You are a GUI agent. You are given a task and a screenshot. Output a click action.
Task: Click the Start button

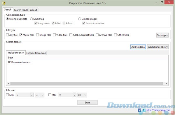click(x=87, y=102)
